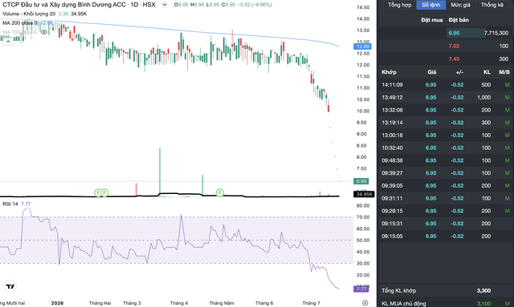Select the 09:39:05 trade row
Viewport: 514px width, 307px height.
point(445,186)
